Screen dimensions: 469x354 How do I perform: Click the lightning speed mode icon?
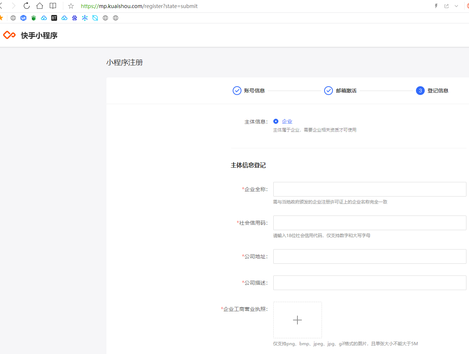click(436, 6)
